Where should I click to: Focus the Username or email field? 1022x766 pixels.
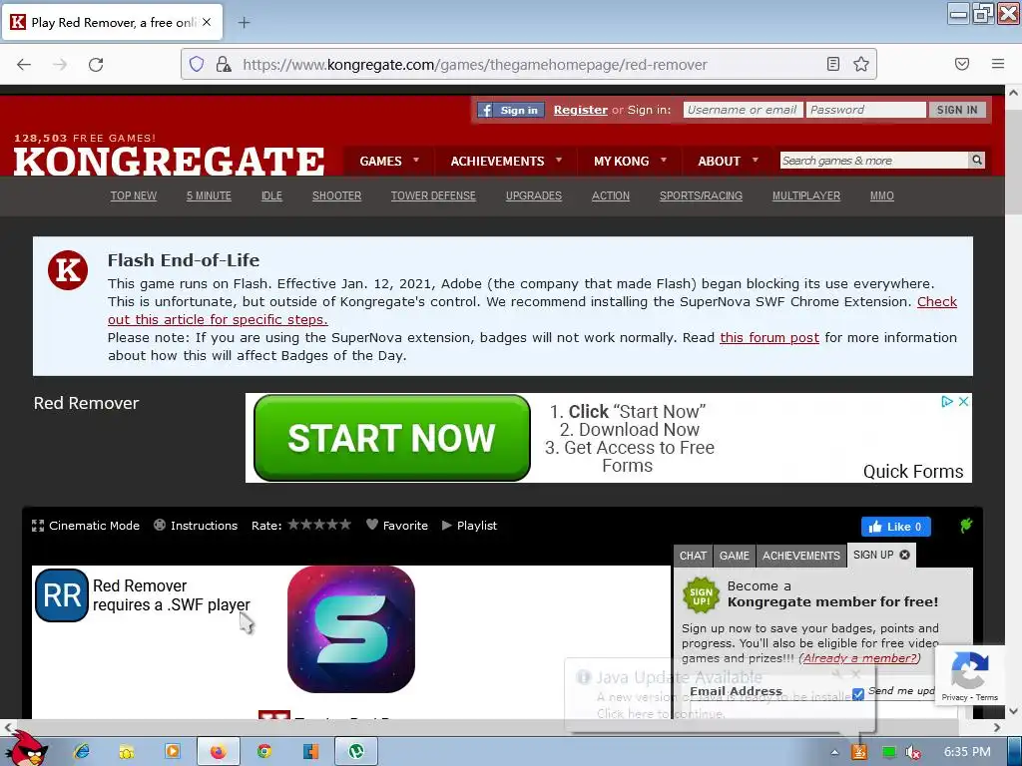tap(742, 110)
